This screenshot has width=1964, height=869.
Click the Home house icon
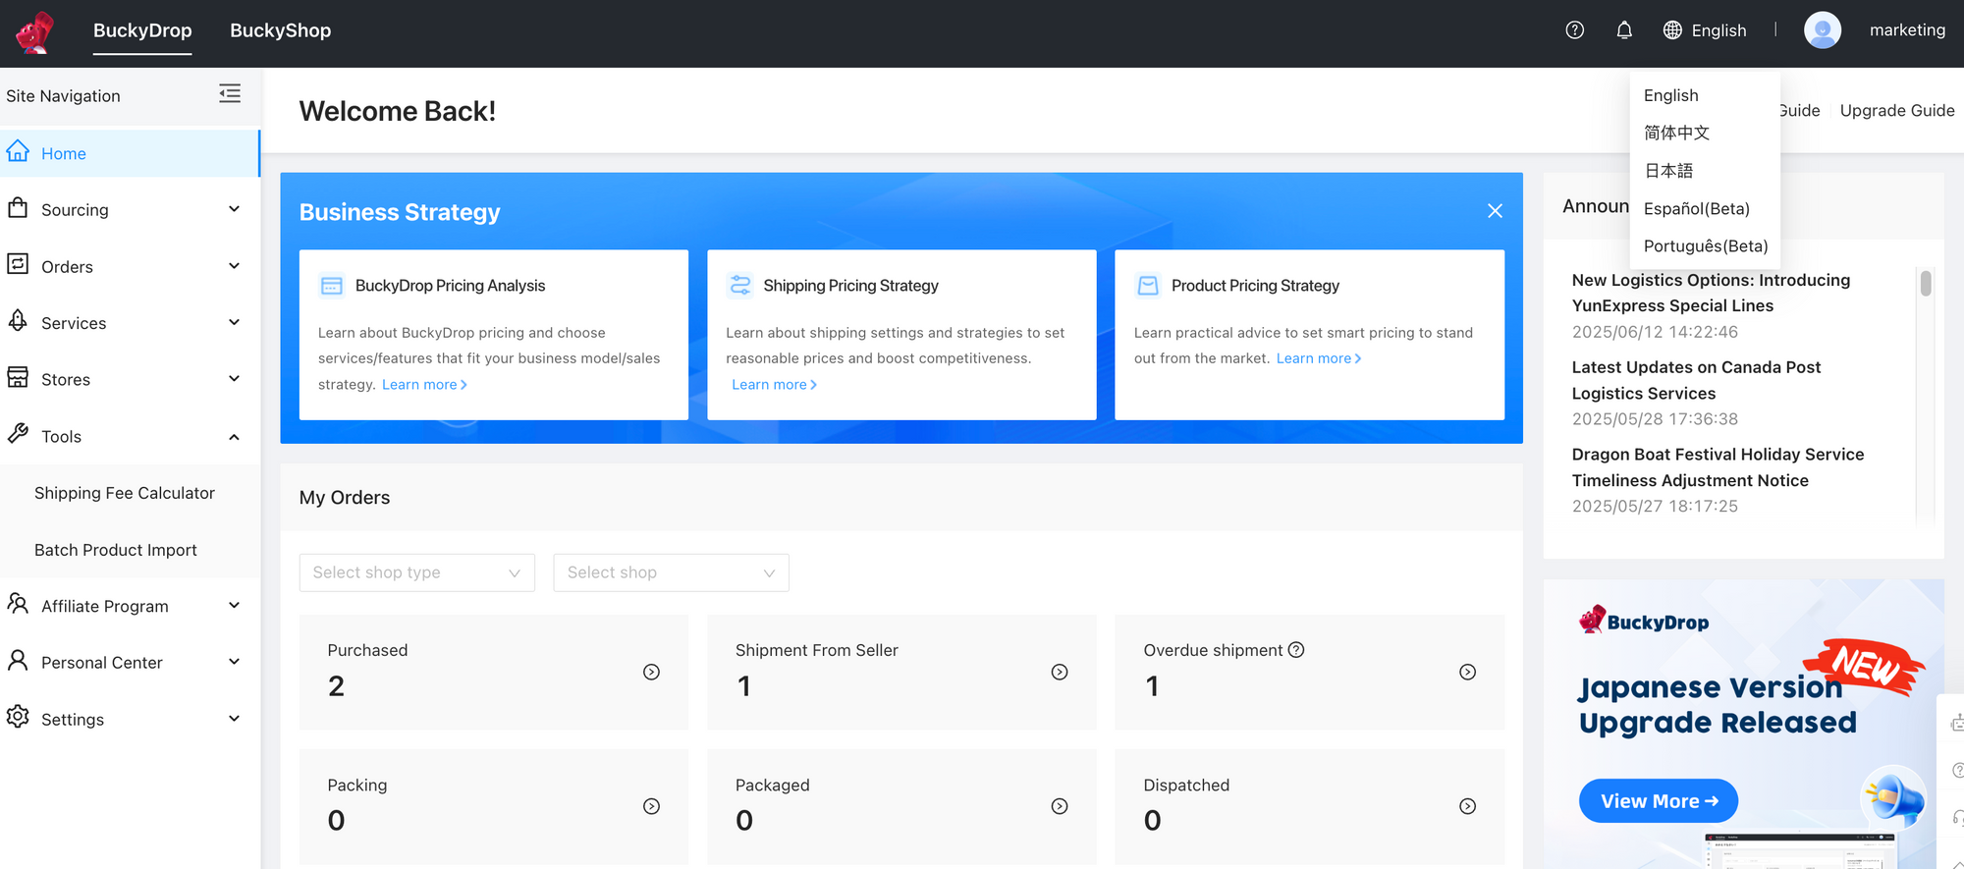pyautogui.click(x=18, y=151)
